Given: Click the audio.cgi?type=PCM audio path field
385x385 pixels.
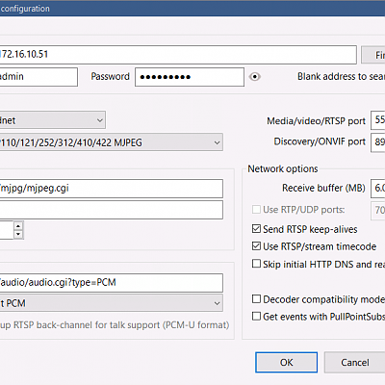Looking at the screenshot, I should pyautogui.click(x=111, y=283).
